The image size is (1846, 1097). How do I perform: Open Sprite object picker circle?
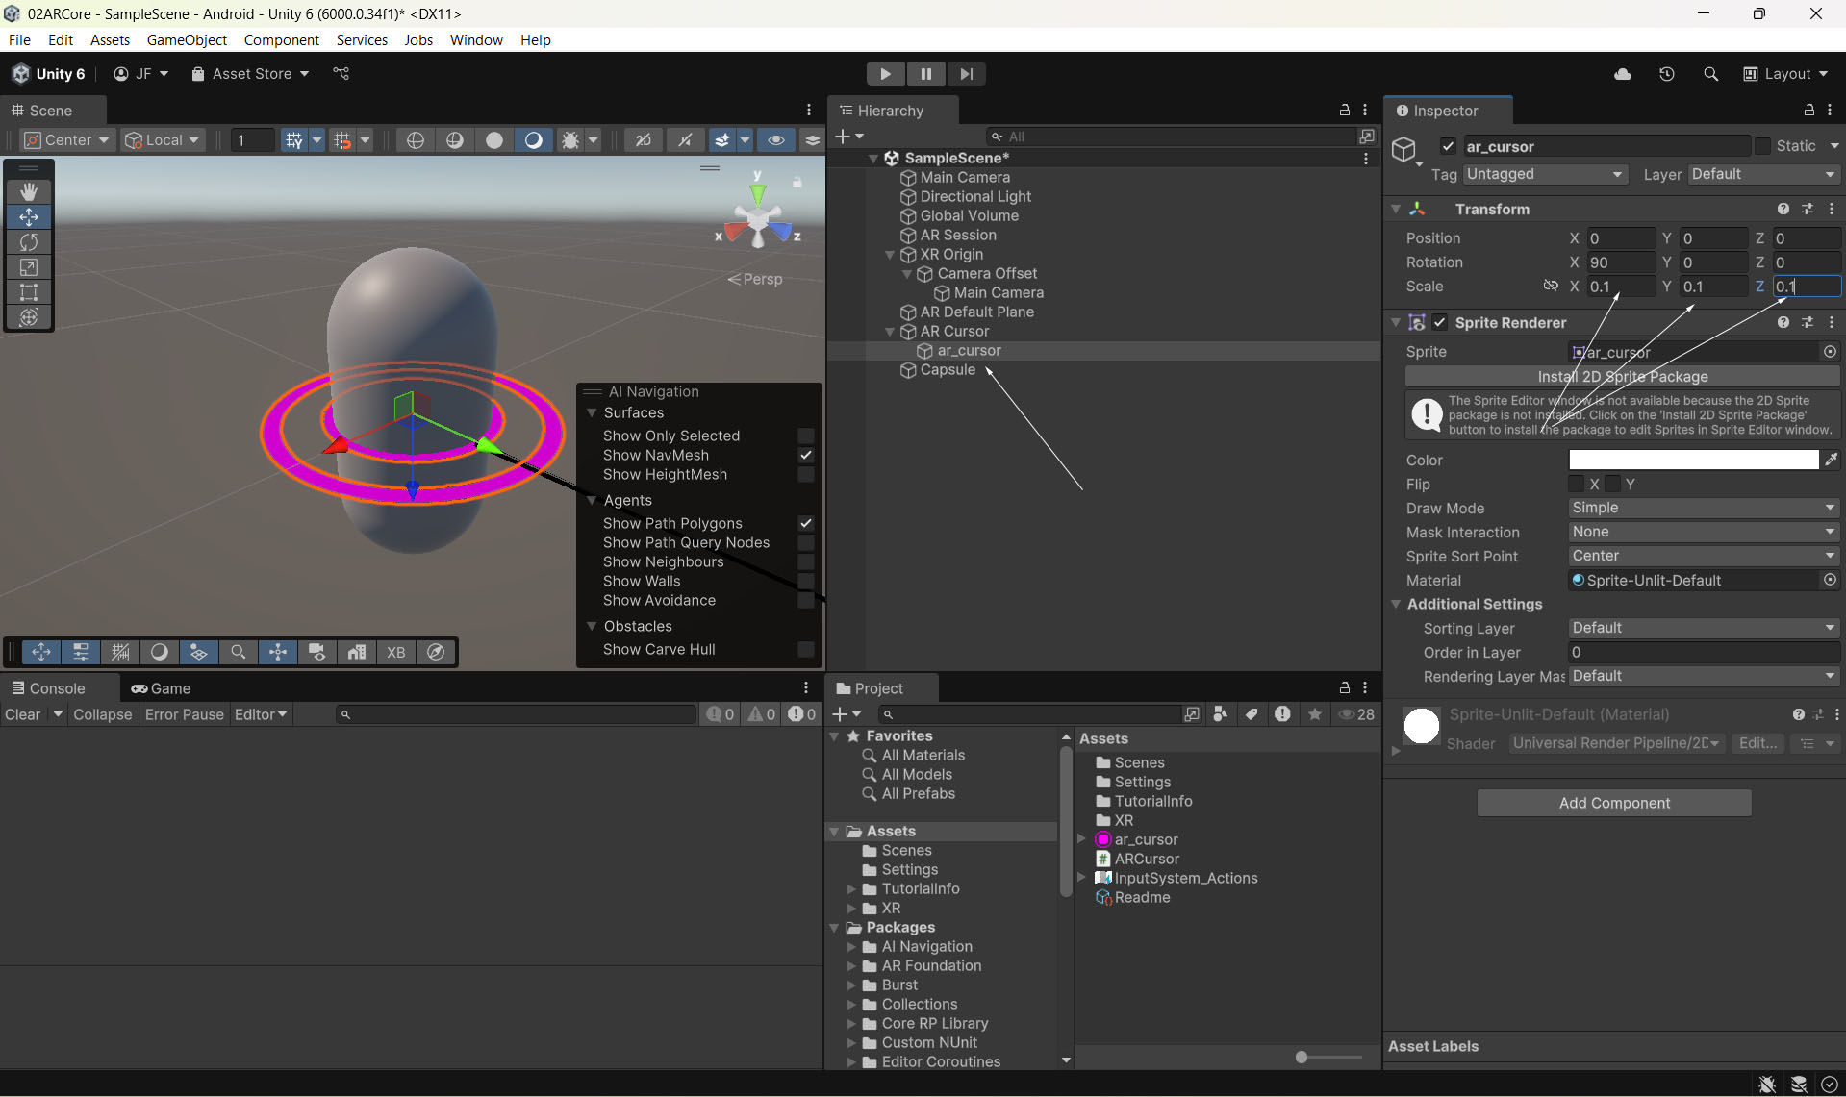click(x=1830, y=352)
